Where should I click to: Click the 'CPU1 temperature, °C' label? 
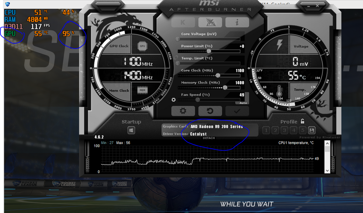click(x=296, y=143)
